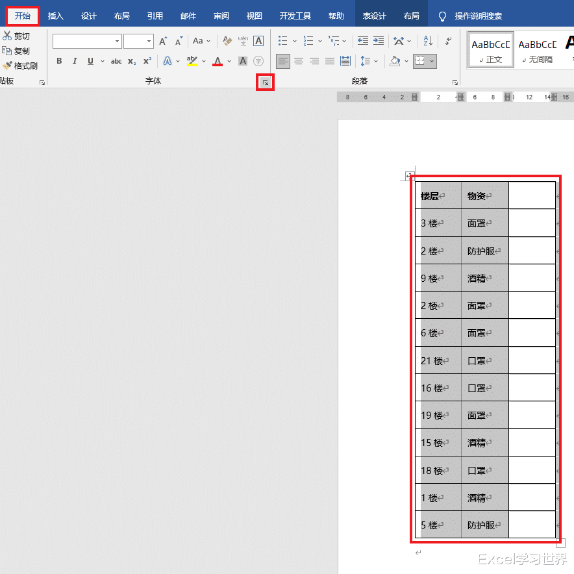Apply the 正文 (Normal) style
The image size is (574, 574).
click(490, 50)
